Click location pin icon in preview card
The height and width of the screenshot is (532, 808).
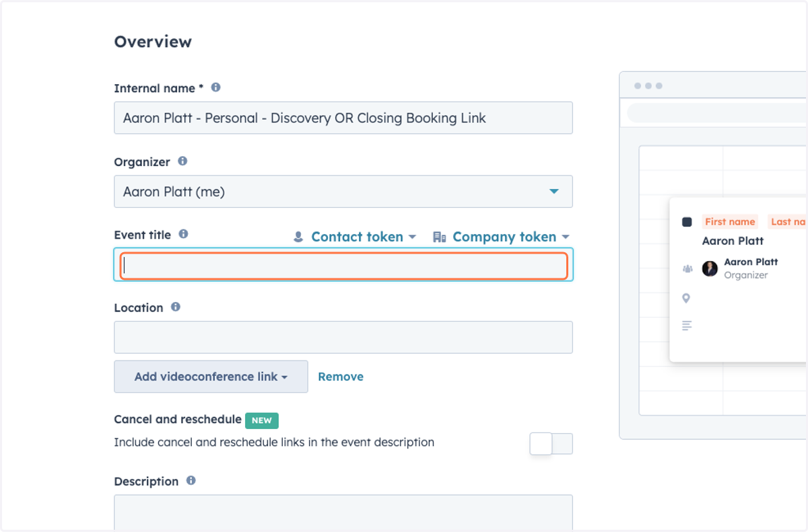pos(686,298)
